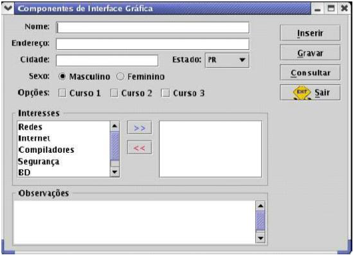Click the Interesses list scroll up arrow
353x257 pixels.
click(x=115, y=126)
